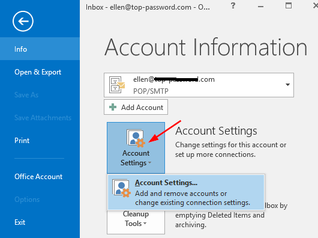Viewport: 318px width, 238px height.
Task: Maximize the Outlook window
Action: pyautogui.click(x=289, y=5)
